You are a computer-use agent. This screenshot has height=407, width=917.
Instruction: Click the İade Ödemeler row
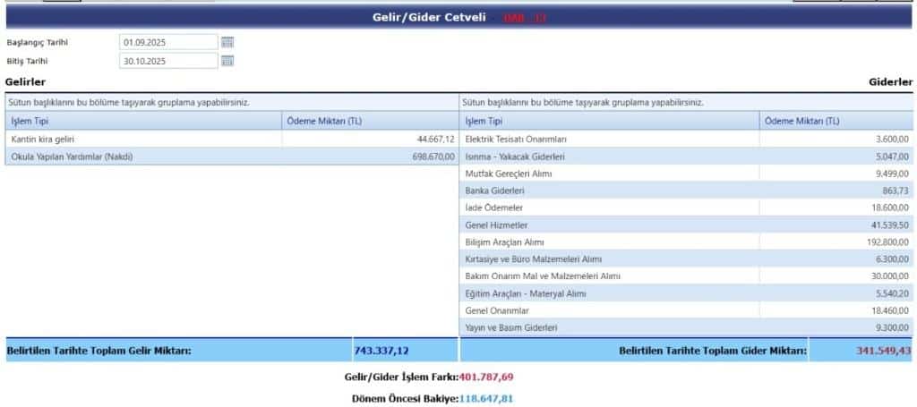[x=609, y=208]
